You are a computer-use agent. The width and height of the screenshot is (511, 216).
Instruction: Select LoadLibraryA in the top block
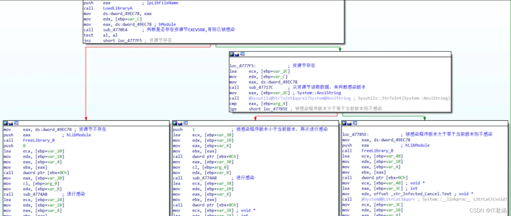[118, 8]
